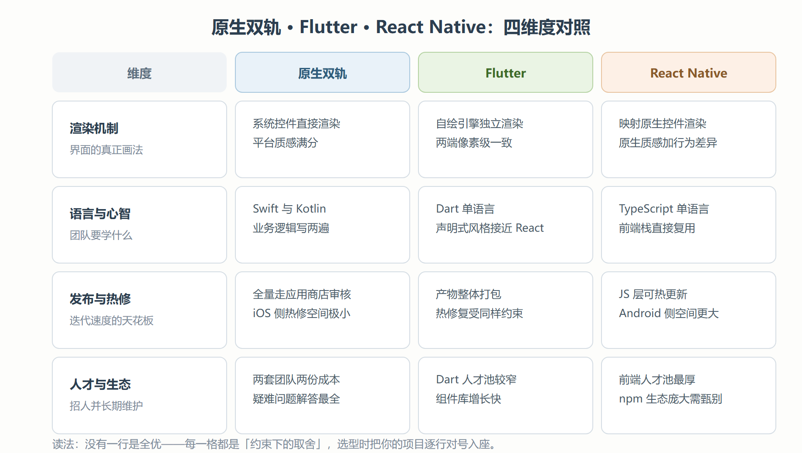Click the text "TypeScript 单语言"
Image resolution: width=802 pixels, height=453 pixels.
[664, 209]
